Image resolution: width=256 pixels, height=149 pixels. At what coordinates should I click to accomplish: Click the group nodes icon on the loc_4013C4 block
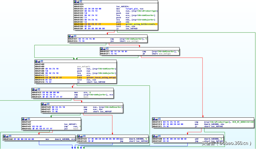[81, 2]
